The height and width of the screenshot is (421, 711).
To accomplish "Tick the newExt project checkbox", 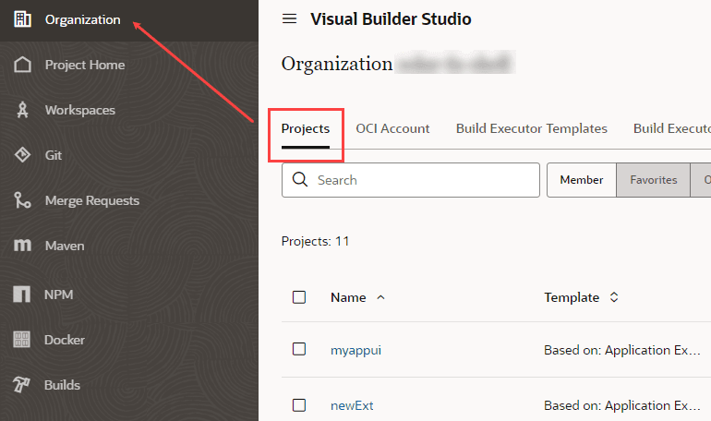I will click(299, 405).
